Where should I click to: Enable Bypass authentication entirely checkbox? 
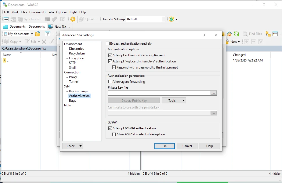(108, 43)
